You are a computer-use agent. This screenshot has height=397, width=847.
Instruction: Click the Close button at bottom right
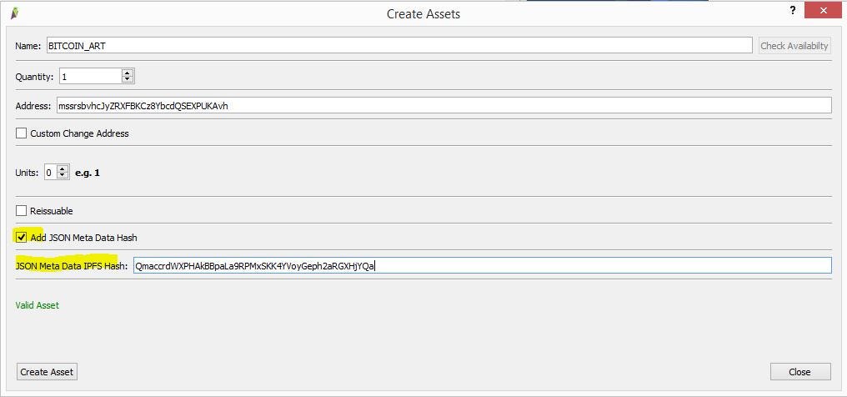pyautogui.click(x=800, y=372)
